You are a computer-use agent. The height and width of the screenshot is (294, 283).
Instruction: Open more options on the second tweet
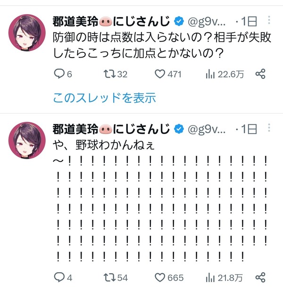[269, 128]
